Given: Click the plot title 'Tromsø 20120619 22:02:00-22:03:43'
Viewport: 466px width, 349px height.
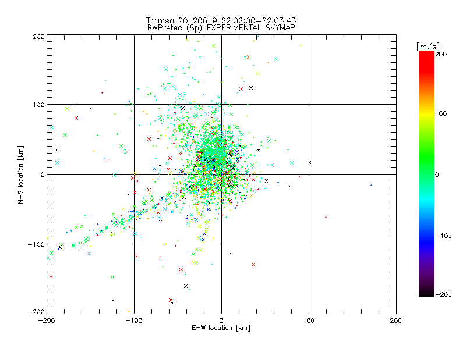Looking at the screenshot, I should coord(221,20).
